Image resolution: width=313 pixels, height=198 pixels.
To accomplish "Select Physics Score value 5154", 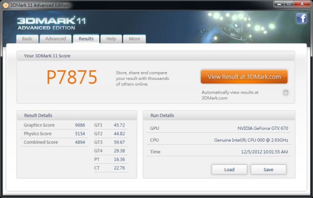I will pyautogui.click(x=80, y=134).
